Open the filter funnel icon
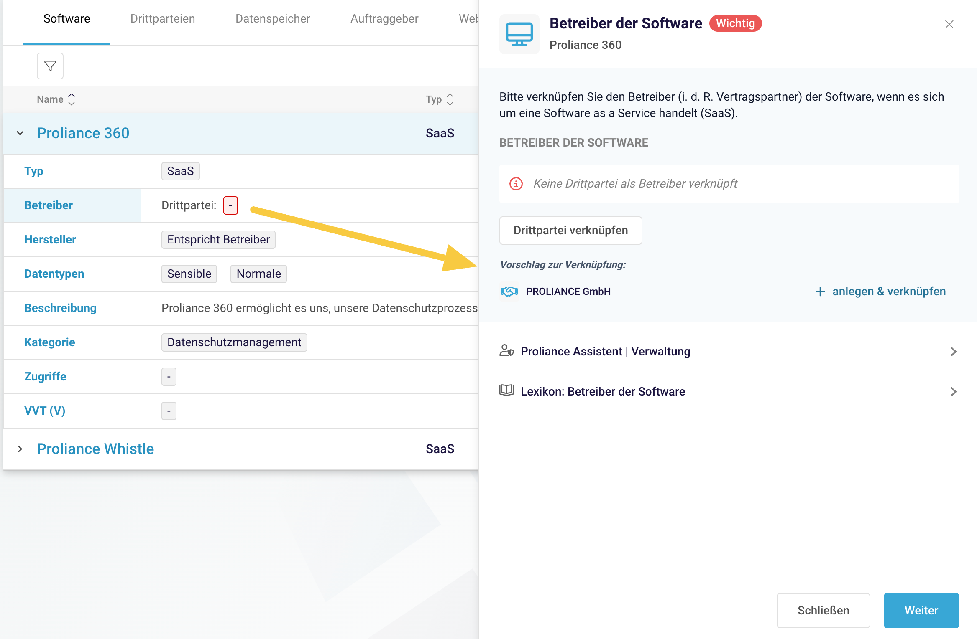Viewport: 977px width, 639px height. click(x=50, y=66)
